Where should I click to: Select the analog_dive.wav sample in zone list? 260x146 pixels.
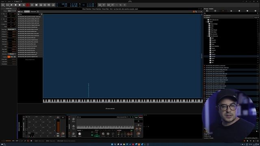coord(30,19)
